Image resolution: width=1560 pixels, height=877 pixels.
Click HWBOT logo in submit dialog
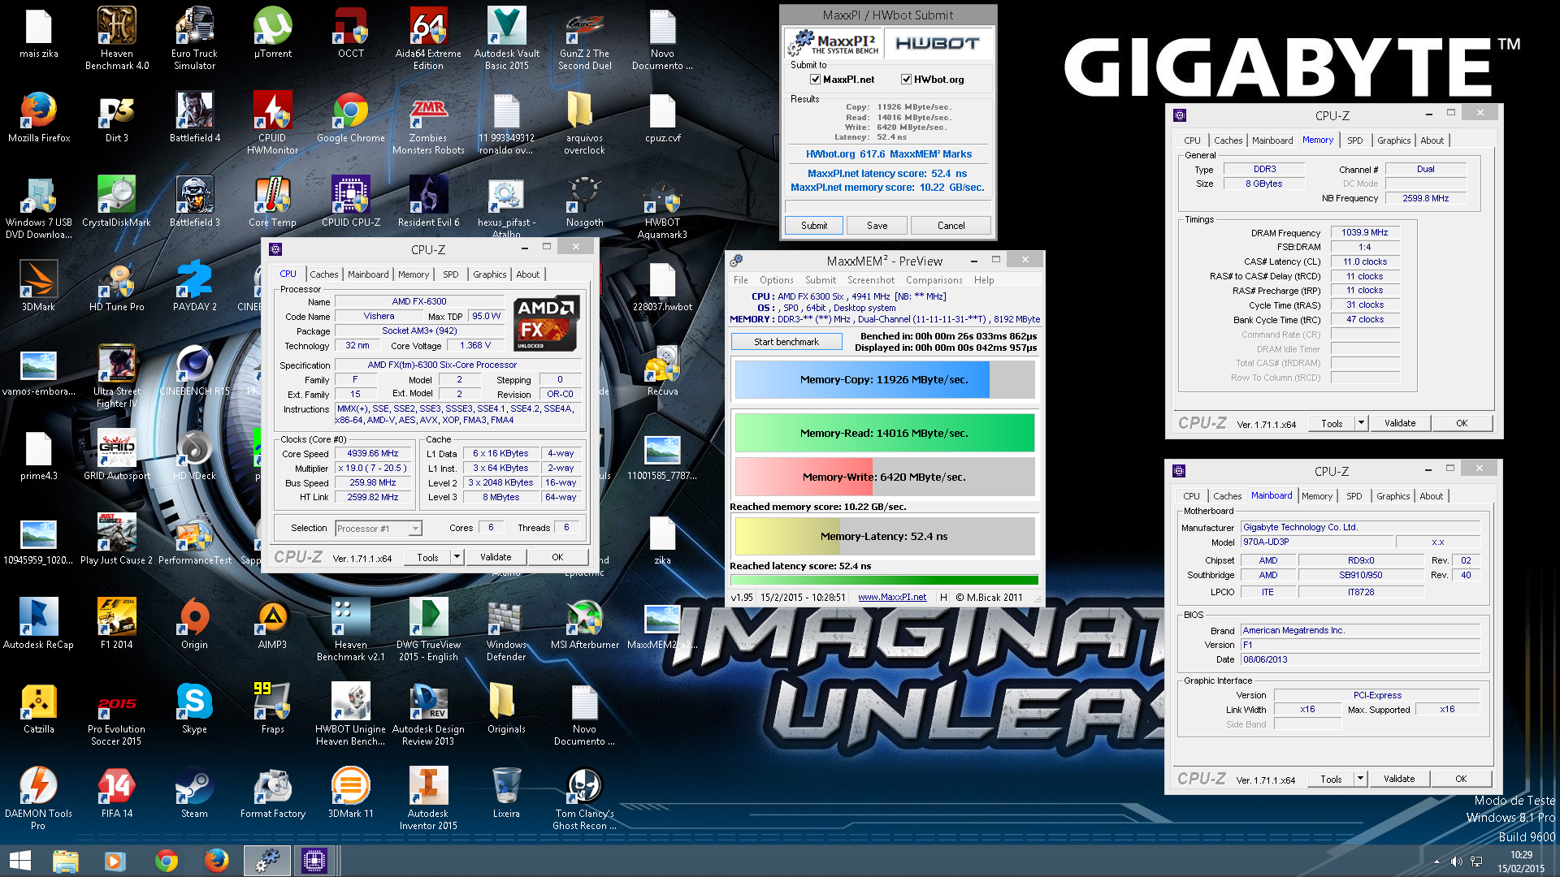click(938, 44)
